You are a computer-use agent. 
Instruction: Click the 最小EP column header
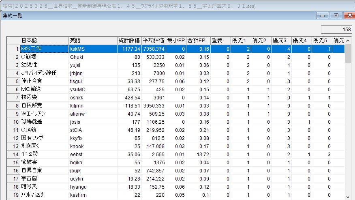click(x=176, y=40)
